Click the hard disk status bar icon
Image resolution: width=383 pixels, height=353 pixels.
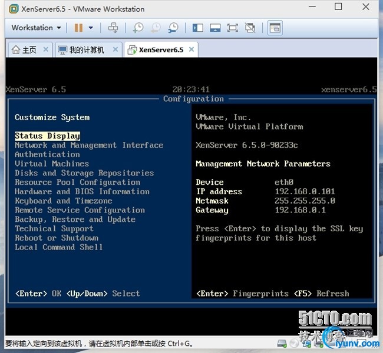[282, 344]
